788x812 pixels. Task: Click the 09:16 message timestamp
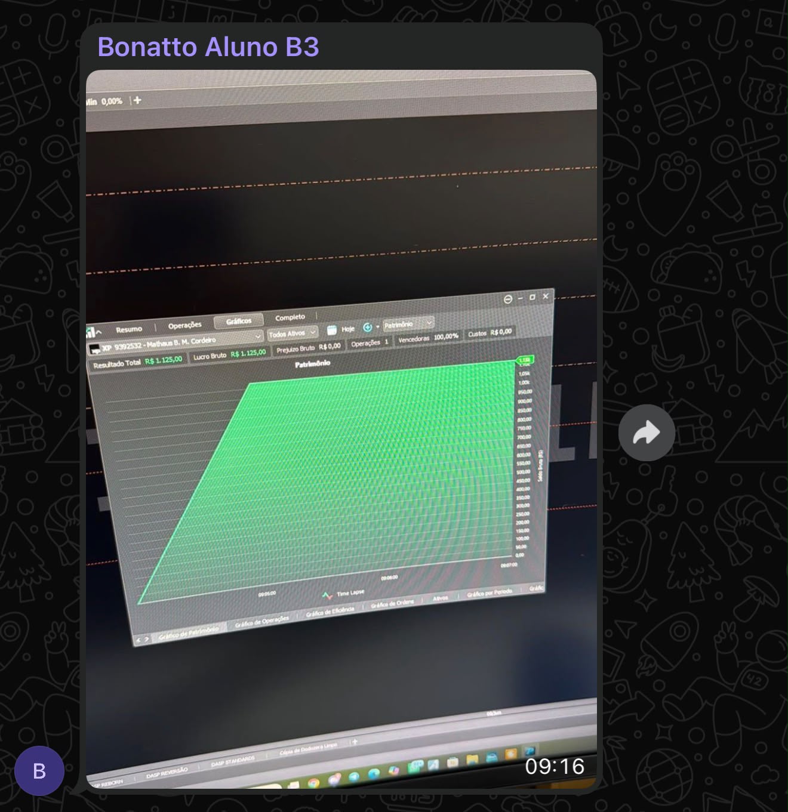pos(555,766)
